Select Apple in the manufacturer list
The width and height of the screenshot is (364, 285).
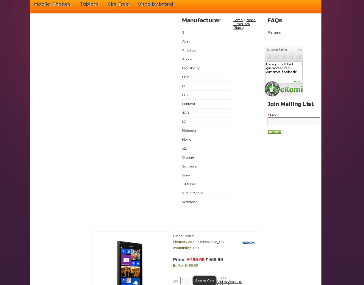tap(187, 59)
